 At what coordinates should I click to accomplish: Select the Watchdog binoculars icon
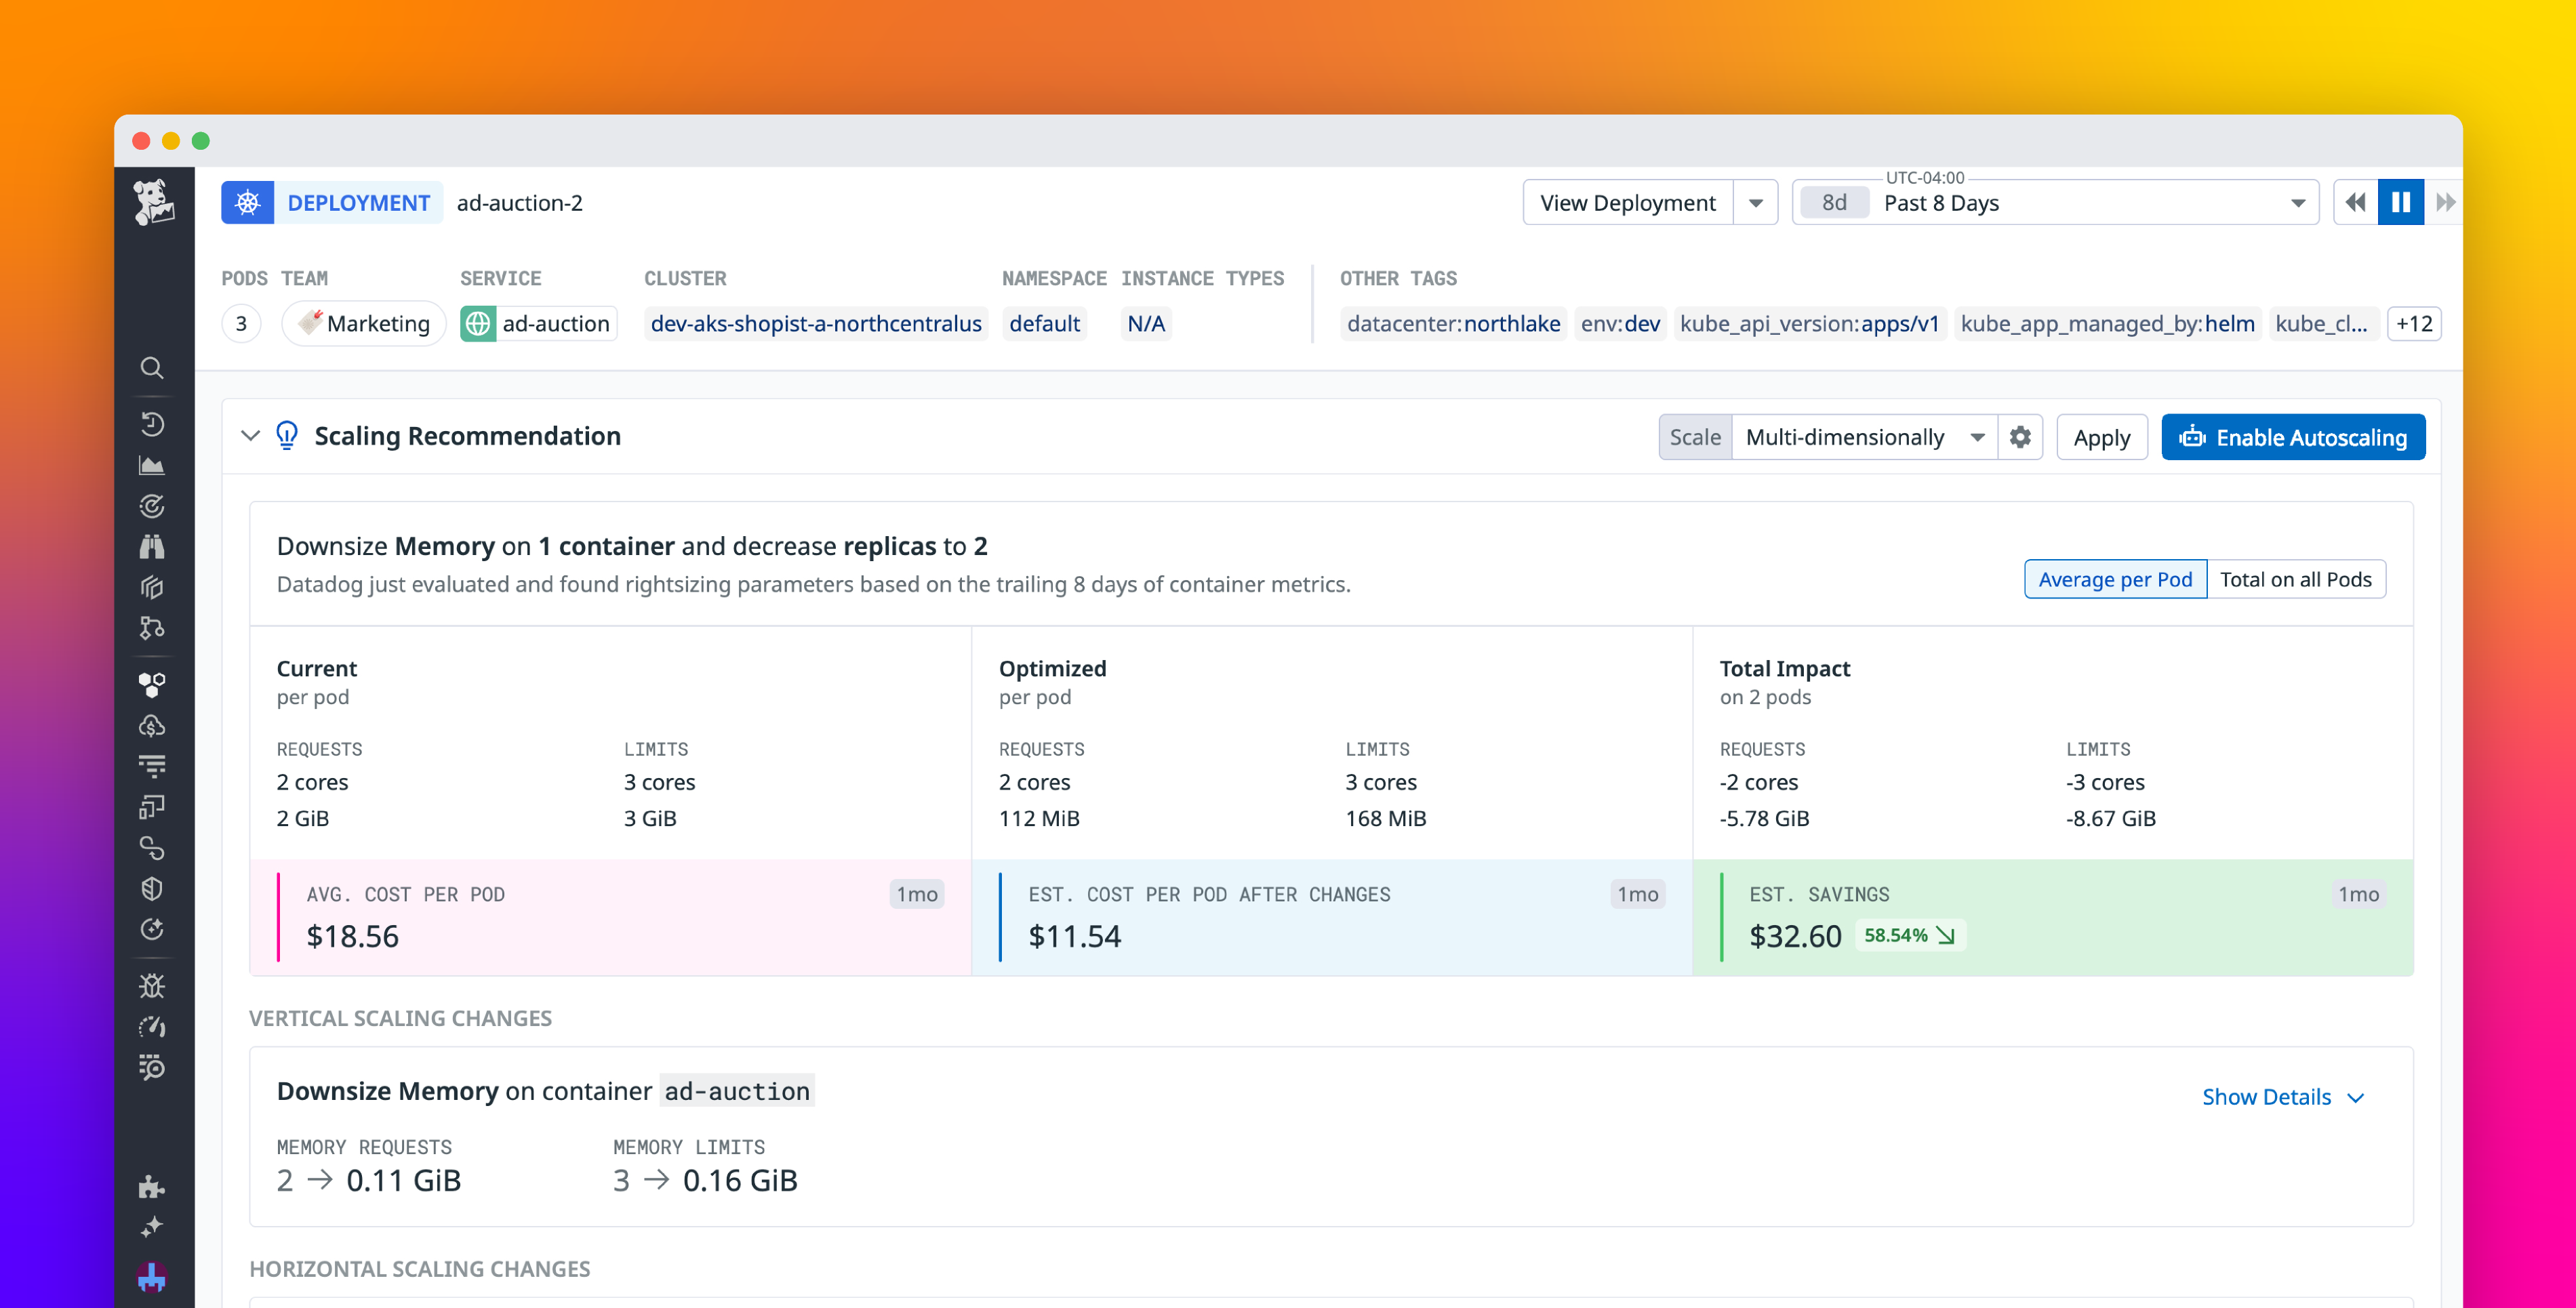coord(152,546)
